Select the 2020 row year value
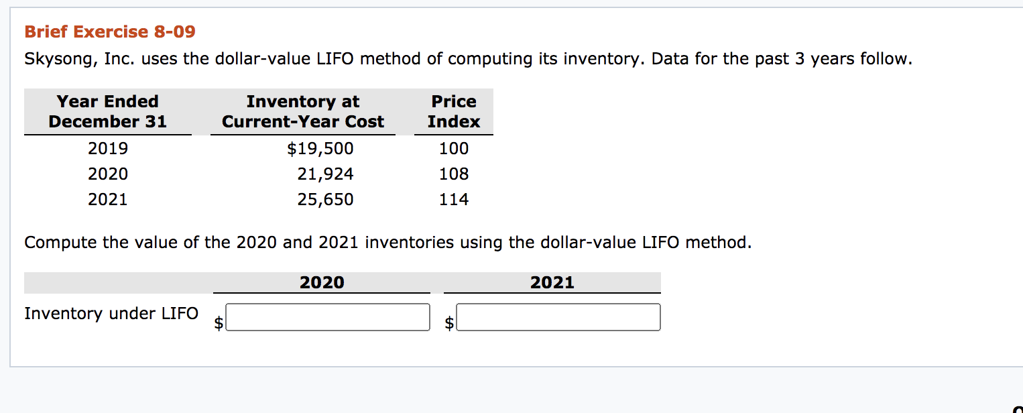 point(108,174)
